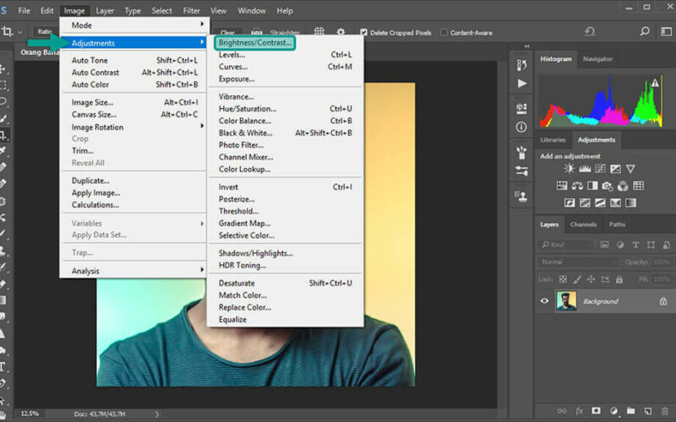
Task: Click the Channel Mixer adjustment icon
Action: pos(623,186)
